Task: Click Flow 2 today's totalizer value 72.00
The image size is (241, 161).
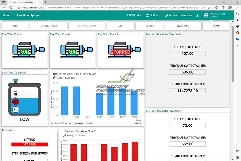Action: (x=187, y=126)
